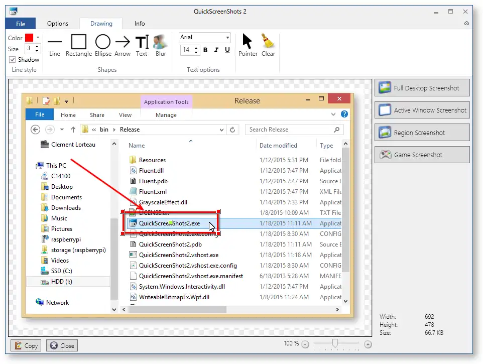Increase the line Size value
This screenshot has width=483, height=364.
tap(37, 47)
